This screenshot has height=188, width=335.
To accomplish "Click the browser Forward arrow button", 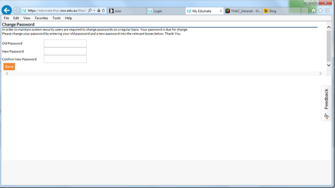I will coord(16,10).
